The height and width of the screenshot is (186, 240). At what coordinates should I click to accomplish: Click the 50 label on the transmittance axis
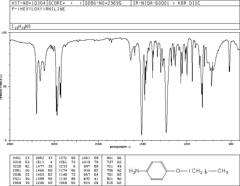5,86
